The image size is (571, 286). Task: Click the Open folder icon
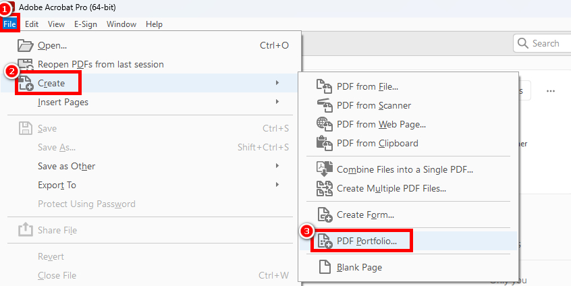pyautogui.click(x=26, y=45)
